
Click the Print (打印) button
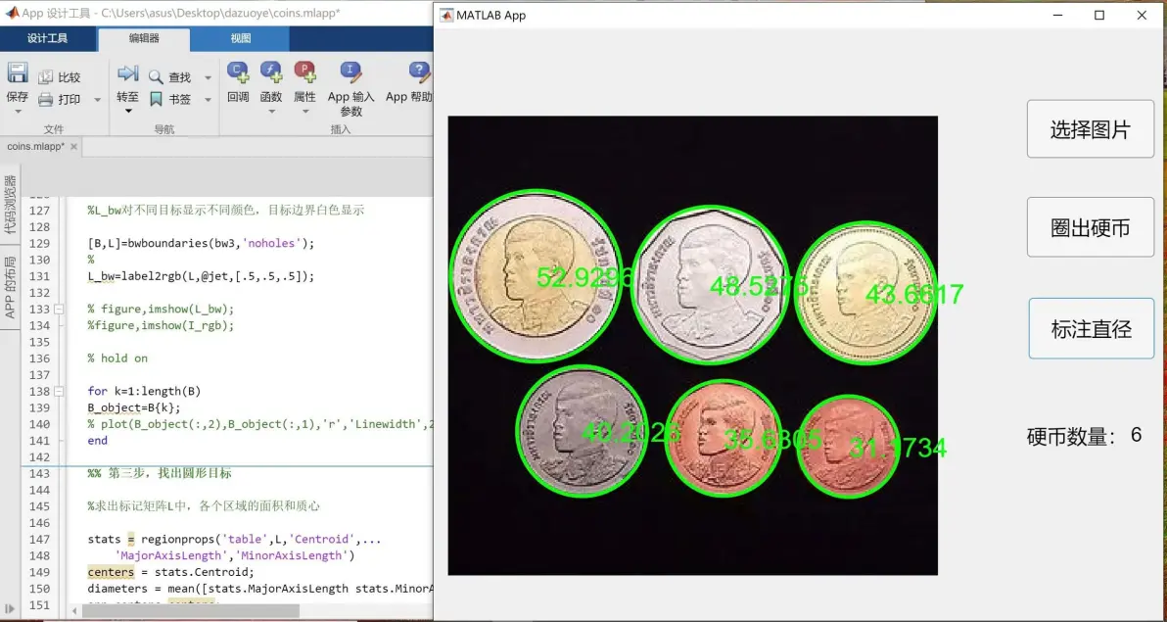pos(60,99)
